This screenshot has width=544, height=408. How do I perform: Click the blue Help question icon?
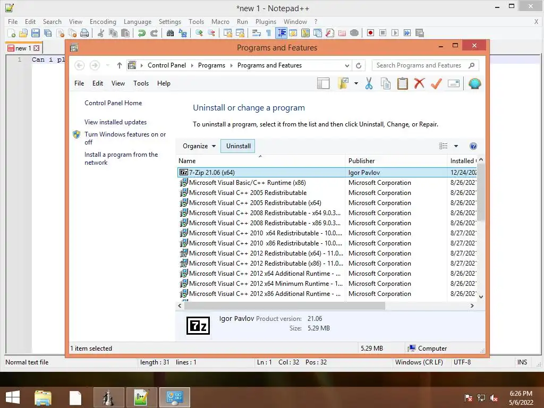[x=473, y=146]
